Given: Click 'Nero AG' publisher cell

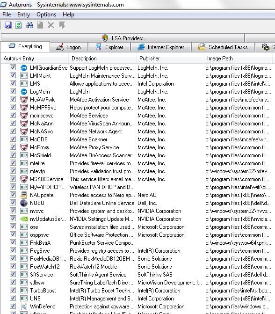Looking at the screenshot, I should (147, 195).
